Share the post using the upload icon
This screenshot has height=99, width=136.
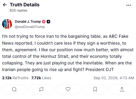[122, 89]
